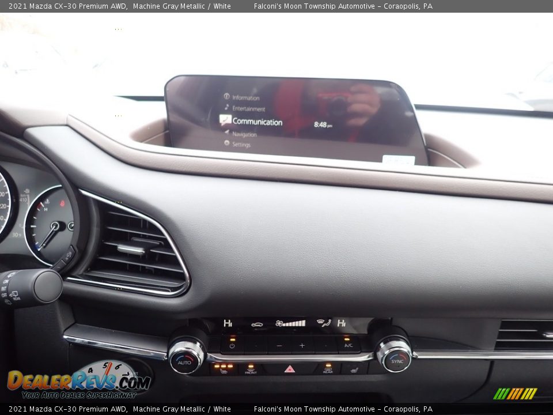Tap the Information circle icon

tap(226, 96)
